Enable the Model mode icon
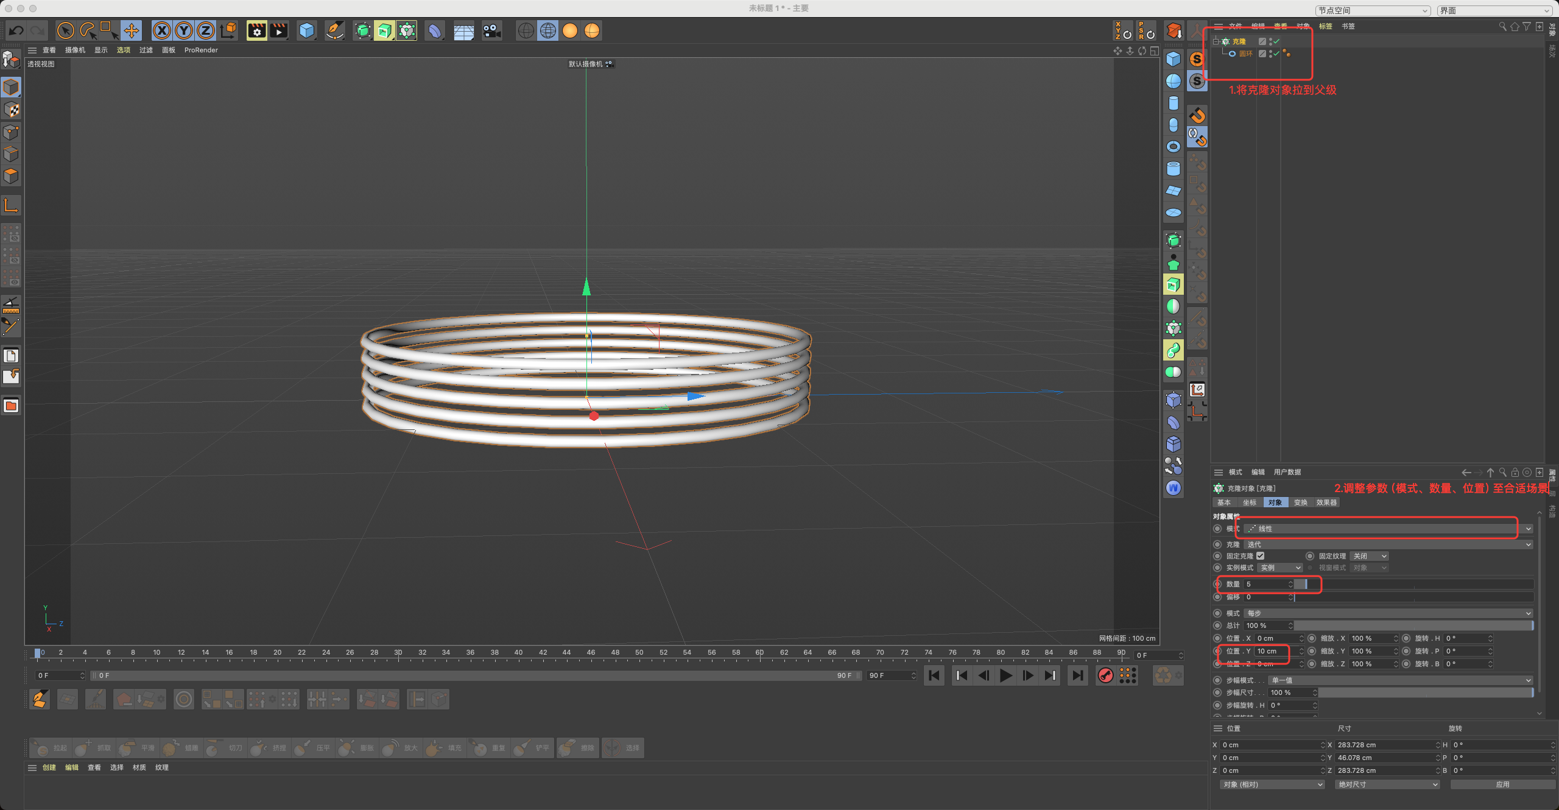The width and height of the screenshot is (1559, 810). [11, 88]
